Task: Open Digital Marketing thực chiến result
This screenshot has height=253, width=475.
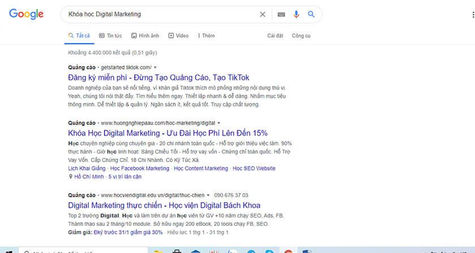Action: click(164, 205)
